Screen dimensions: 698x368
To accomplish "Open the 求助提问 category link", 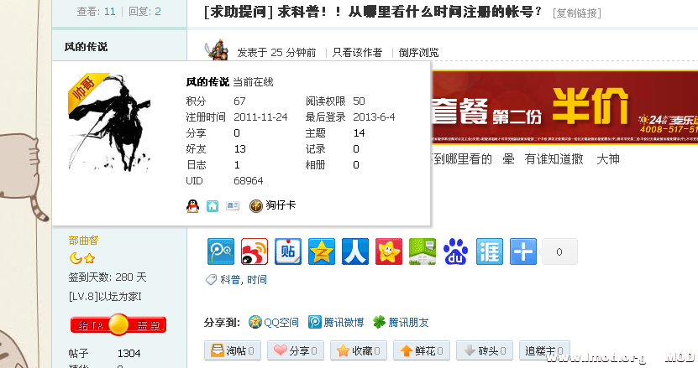I will (239, 12).
